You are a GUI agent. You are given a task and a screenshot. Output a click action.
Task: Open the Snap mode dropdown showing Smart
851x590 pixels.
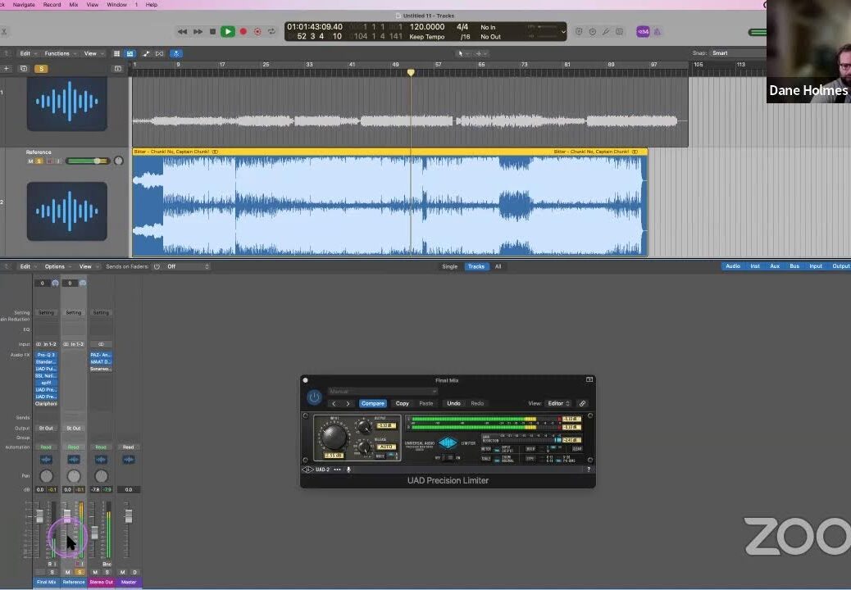(738, 53)
